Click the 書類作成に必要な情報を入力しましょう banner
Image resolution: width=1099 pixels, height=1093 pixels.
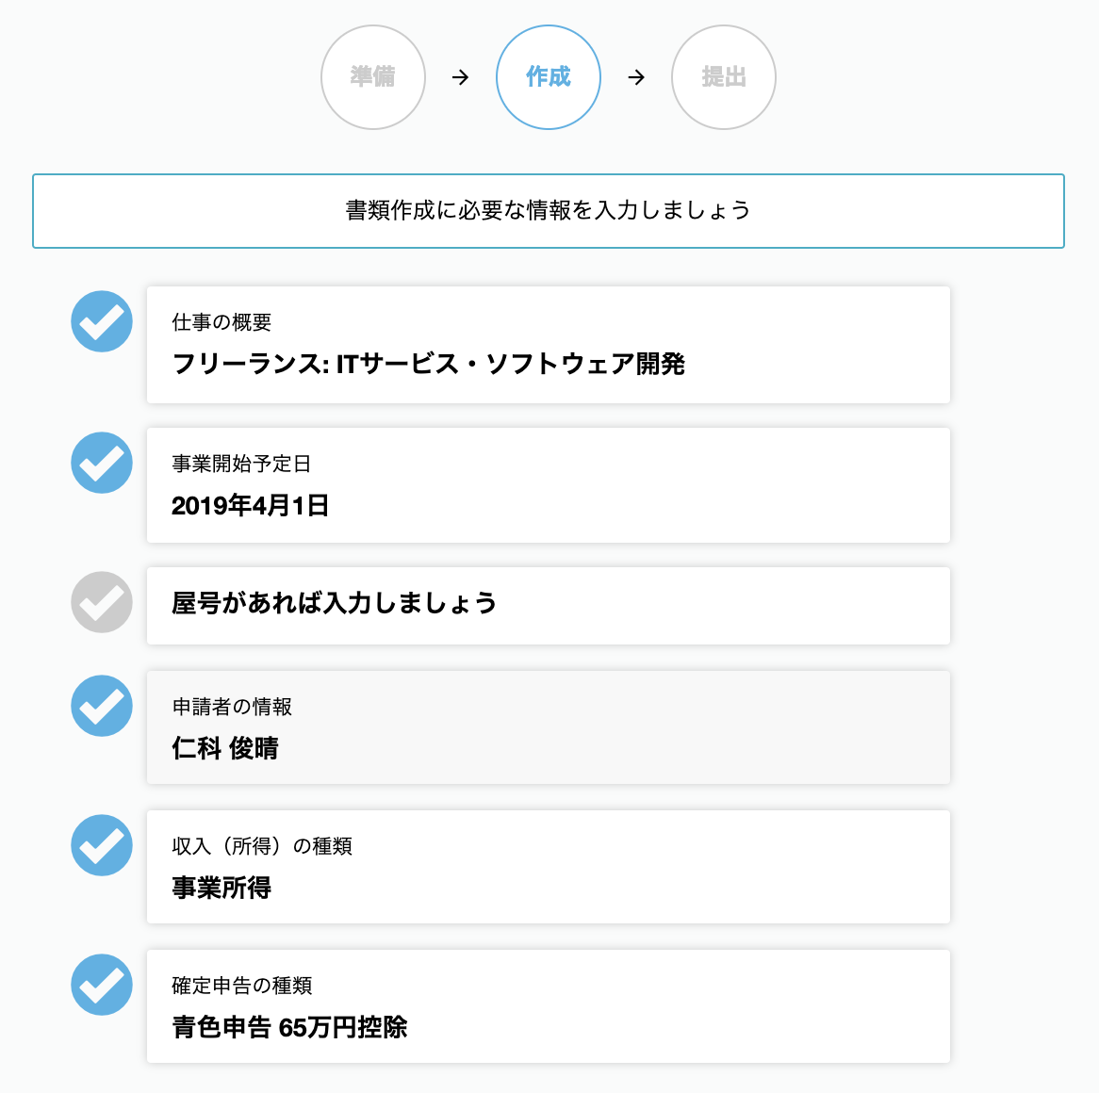(549, 211)
